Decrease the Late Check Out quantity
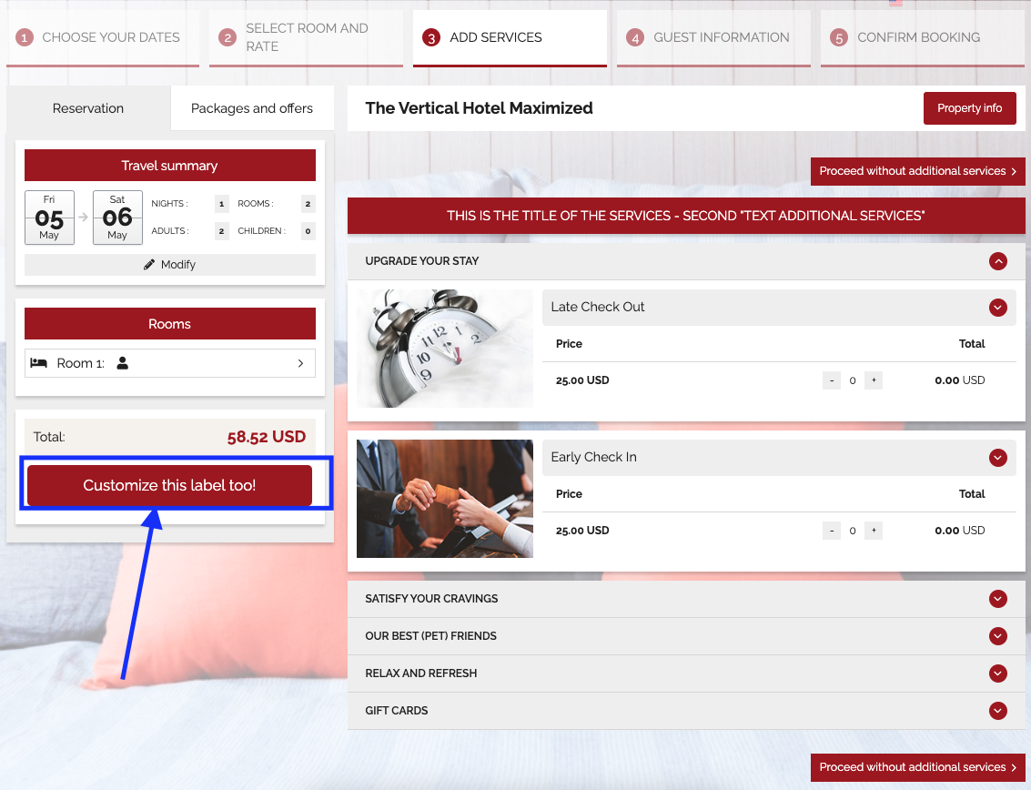Image resolution: width=1031 pixels, height=790 pixels. [x=832, y=380]
